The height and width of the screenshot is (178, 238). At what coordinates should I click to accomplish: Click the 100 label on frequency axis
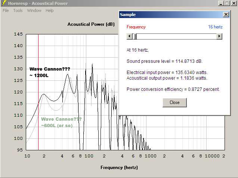[x=89, y=156]
